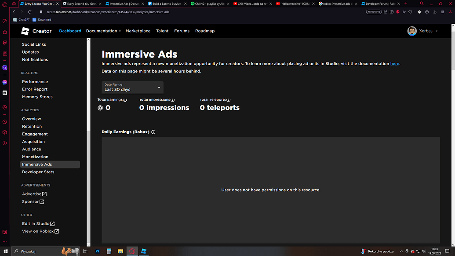This screenshot has width=455, height=256.
Task: Open the paper-plane icon in the address bar
Action: tap(404, 12)
